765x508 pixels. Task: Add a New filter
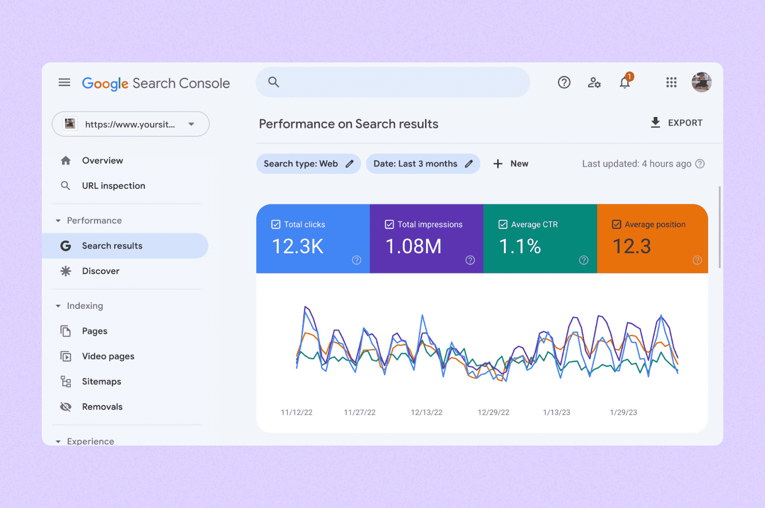[x=510, y=164]
